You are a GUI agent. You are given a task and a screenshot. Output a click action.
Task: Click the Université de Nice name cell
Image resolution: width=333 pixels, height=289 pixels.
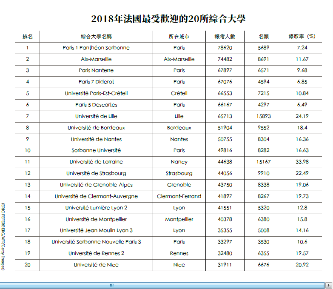(96, 265)
